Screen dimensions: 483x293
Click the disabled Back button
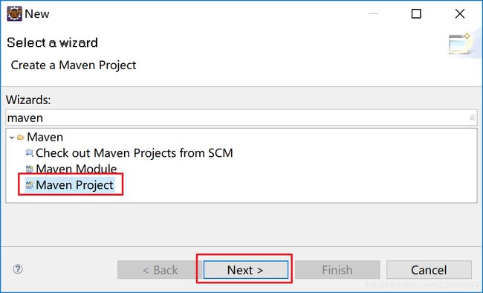tap(160, 270)
